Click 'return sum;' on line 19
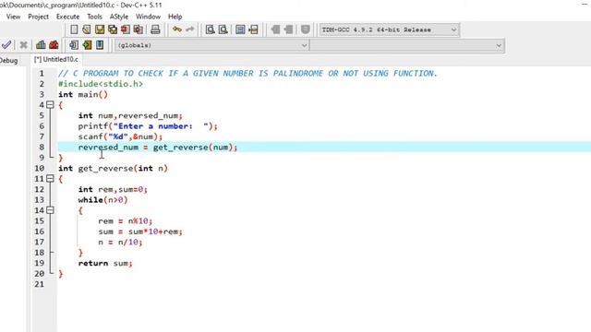The image size is (591, 332). pos(105,263)
